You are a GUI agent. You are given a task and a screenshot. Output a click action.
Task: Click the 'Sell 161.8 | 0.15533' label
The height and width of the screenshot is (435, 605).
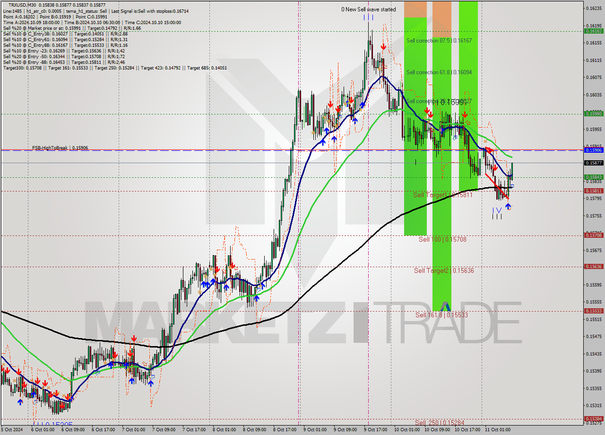pos(442,314)
